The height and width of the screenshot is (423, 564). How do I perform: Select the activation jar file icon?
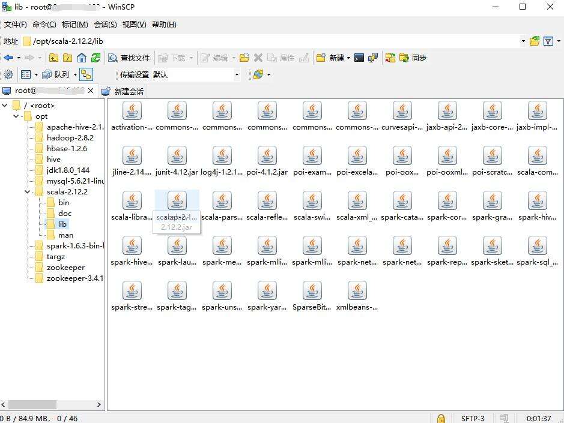coord(132,110)
